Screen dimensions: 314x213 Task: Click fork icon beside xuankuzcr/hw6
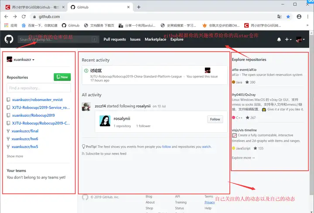pos(8,139)
